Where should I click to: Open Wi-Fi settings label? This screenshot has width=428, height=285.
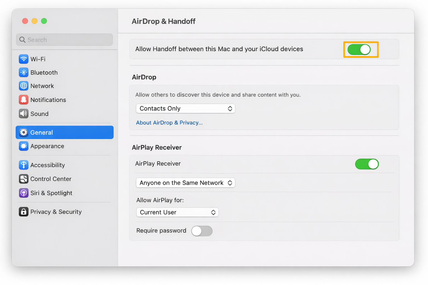[x=38, y=59]
